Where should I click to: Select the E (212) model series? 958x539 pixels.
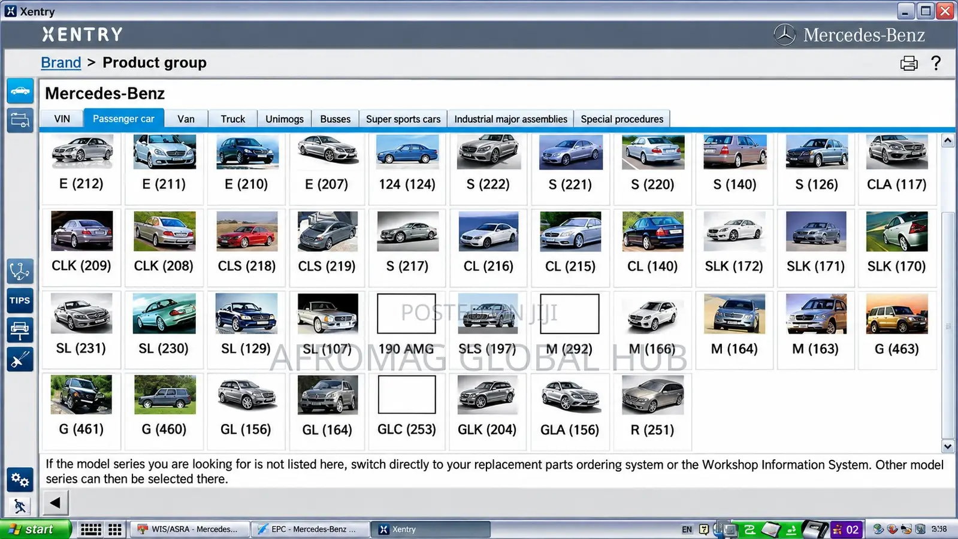pyautogui.click(x=81, y=168)
